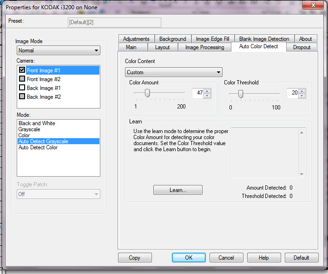Open the Image Mode Normal dropdown
This screenshot has width=328, height=274.
click(59, 51)
